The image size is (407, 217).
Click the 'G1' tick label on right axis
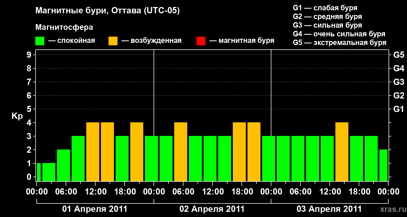pyautogui.click(x=399, y=109)
